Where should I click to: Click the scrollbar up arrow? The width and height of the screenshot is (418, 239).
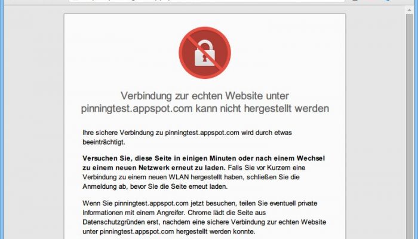point(409,10)
